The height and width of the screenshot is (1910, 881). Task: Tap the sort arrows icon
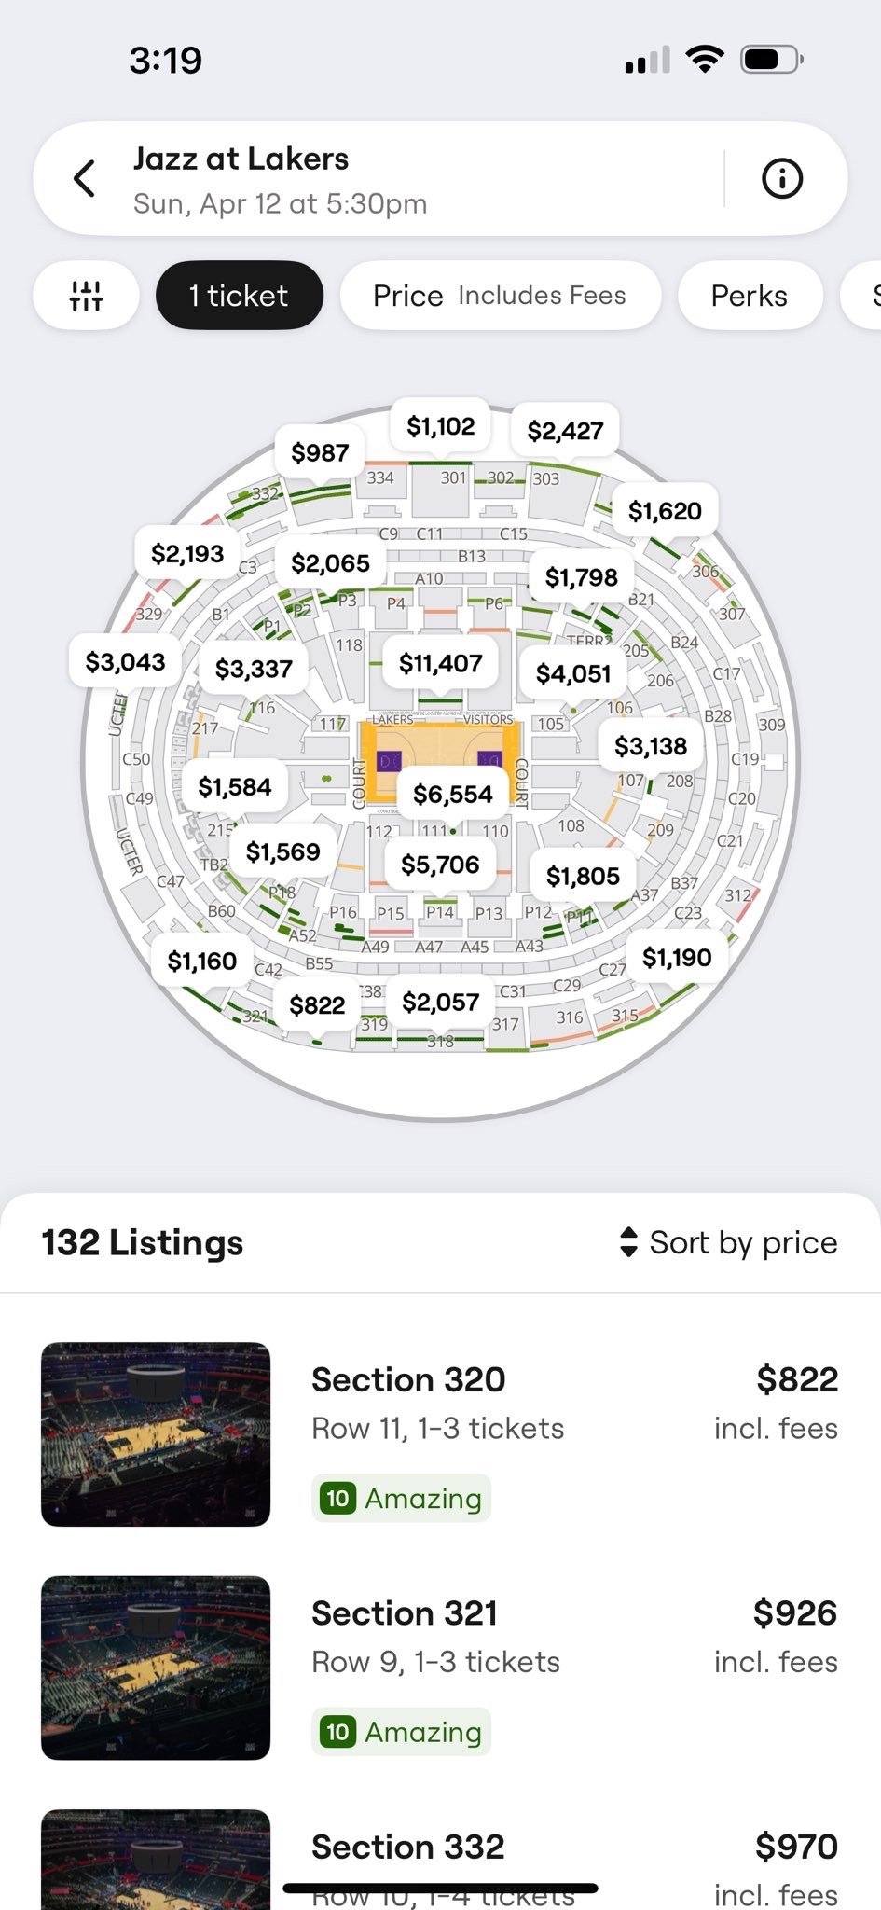(x=628, y=1242)
